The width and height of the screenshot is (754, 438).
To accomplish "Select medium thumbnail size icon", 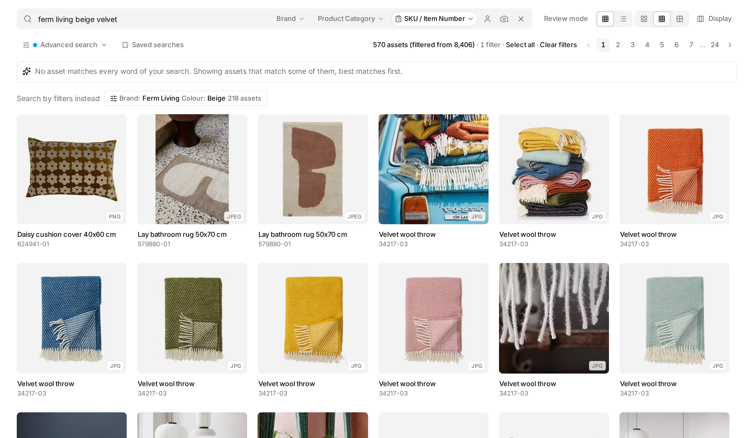I will 662,19.
